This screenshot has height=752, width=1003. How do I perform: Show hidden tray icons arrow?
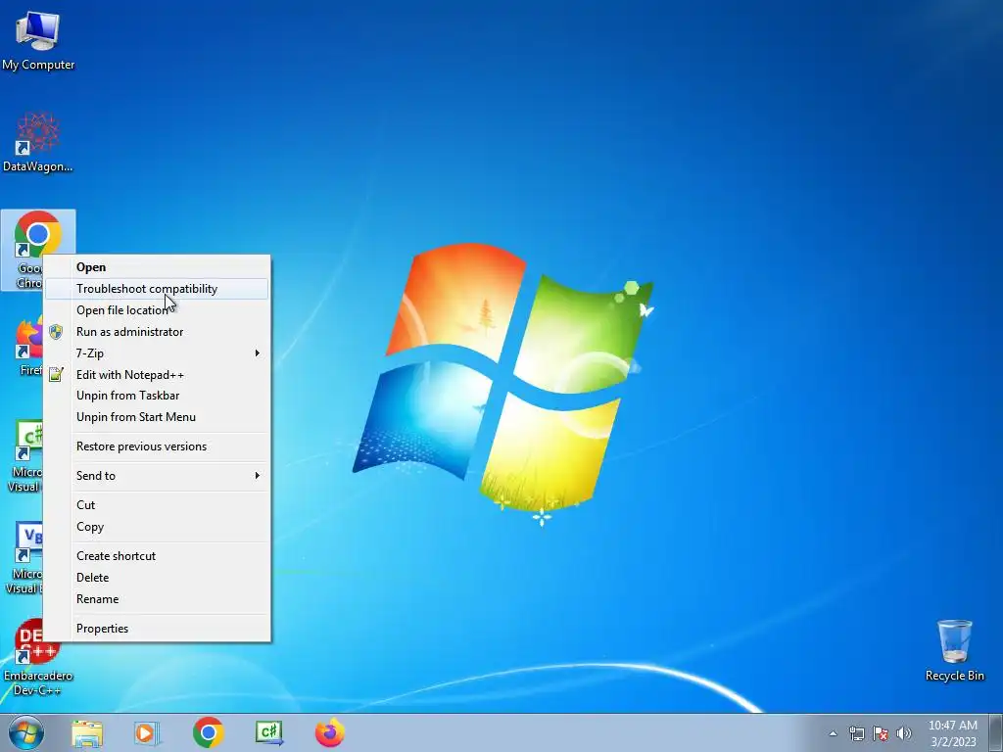[833, 733]
